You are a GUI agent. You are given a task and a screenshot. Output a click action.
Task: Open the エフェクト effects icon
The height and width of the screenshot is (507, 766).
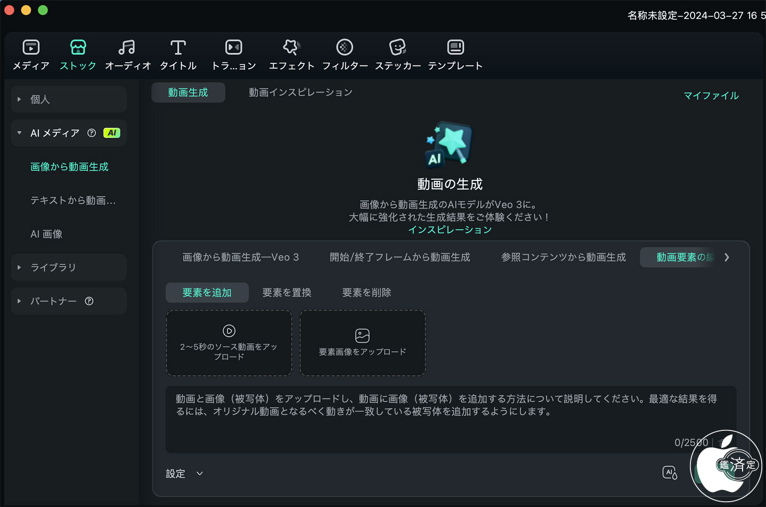[x=291, y=47]
